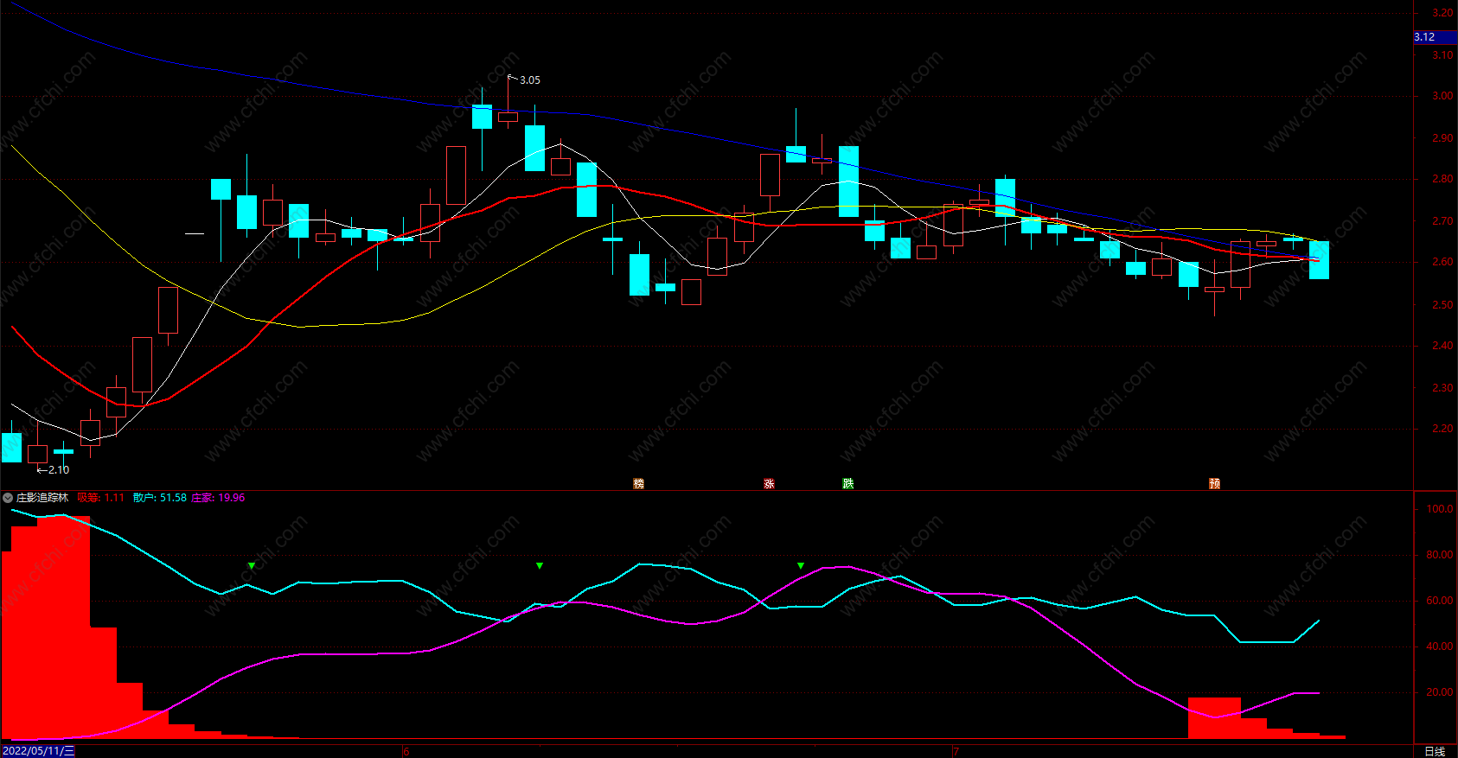Click the 2.20 price axis label
The width and height of the screenshot is (1458, 758).
coord(1442,429)
